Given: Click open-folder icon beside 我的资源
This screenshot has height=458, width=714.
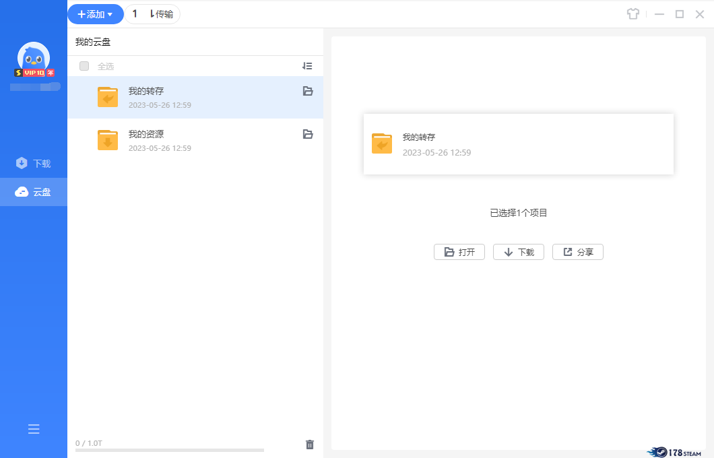Looking at the screenshot, I should pyautogui.click(x=308, y=134).
